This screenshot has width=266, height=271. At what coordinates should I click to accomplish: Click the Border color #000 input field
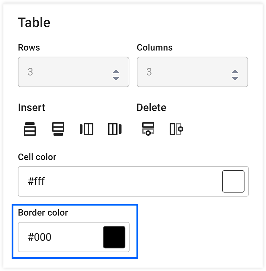[53, 237]
